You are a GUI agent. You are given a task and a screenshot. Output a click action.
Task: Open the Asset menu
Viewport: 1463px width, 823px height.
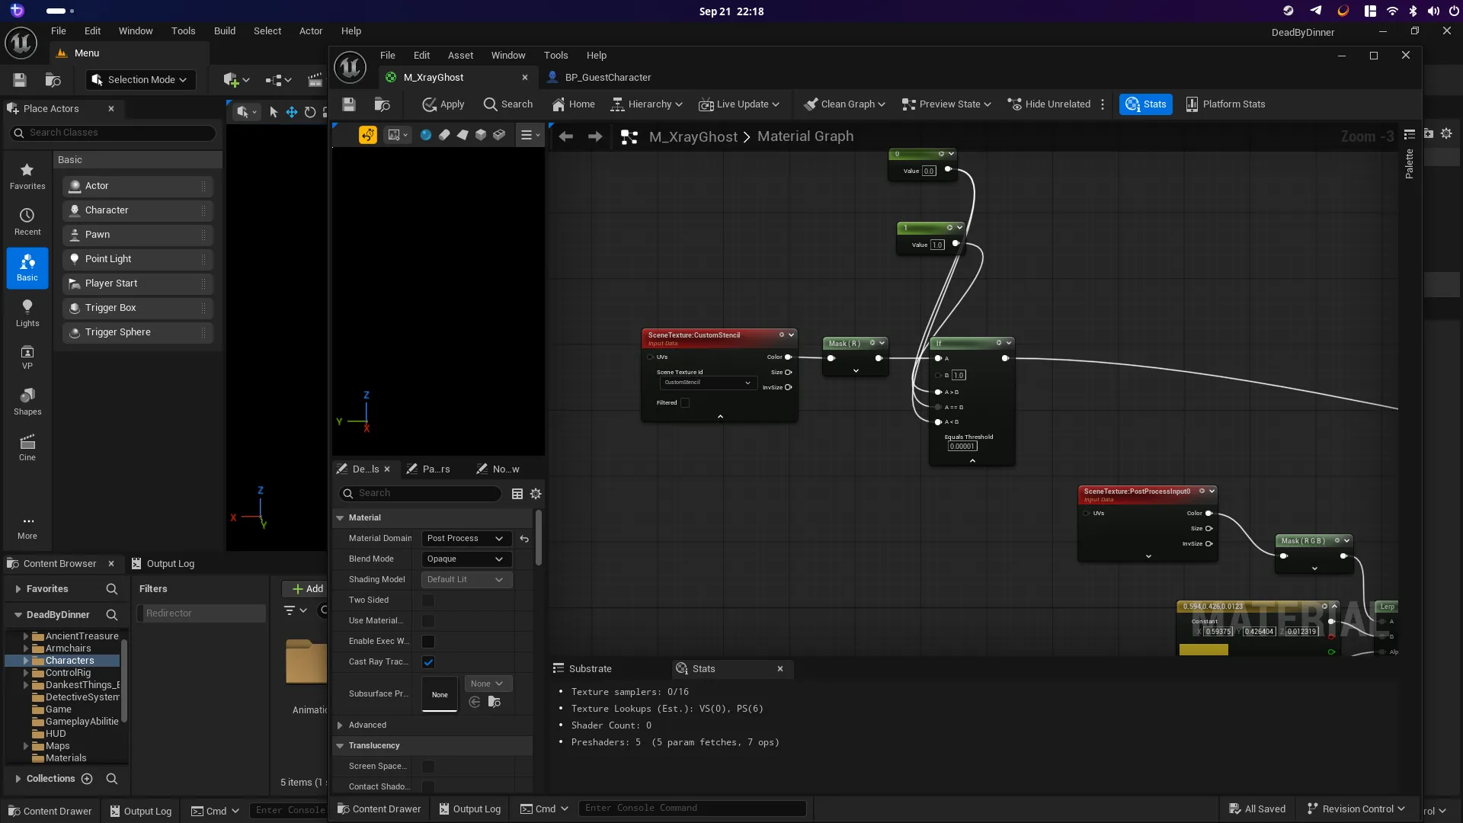tap(460, 56)
